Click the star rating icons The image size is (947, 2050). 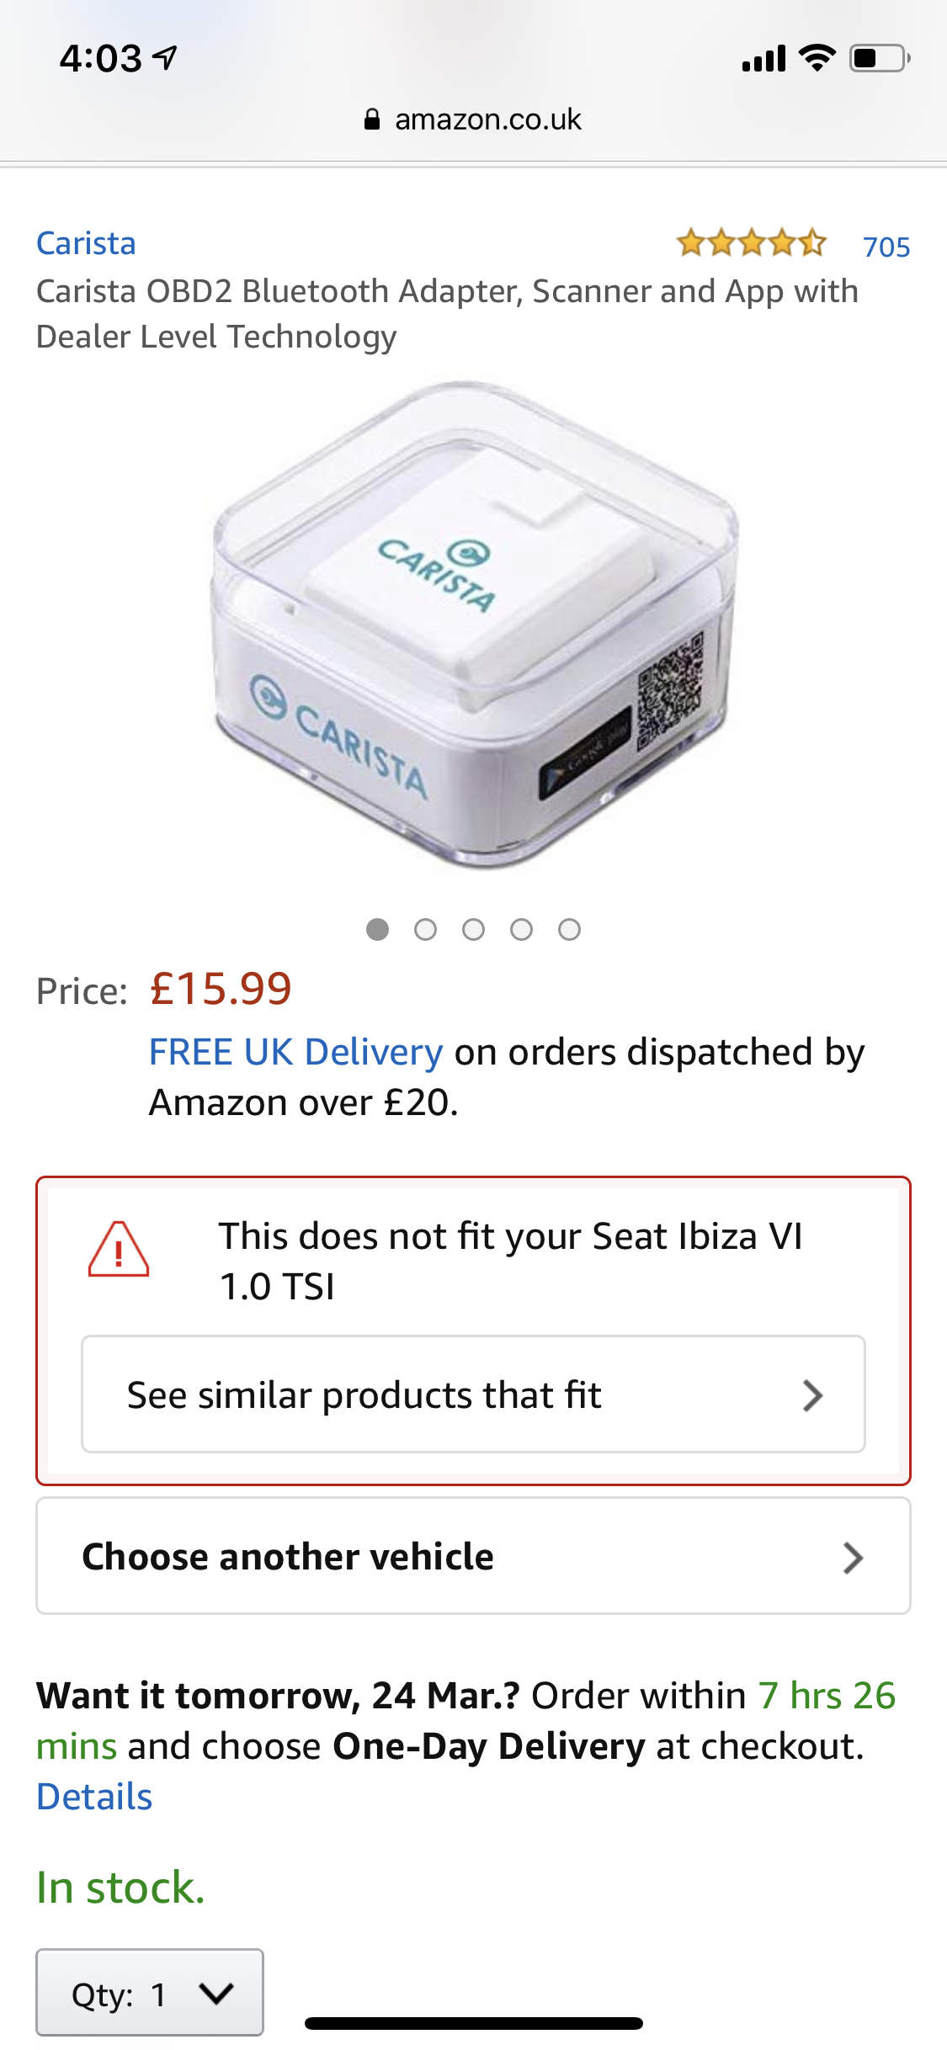(751, 243)
